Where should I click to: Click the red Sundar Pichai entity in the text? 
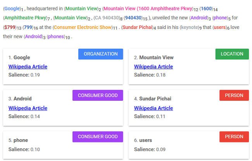pyautogui.click(x=135, y=27)
